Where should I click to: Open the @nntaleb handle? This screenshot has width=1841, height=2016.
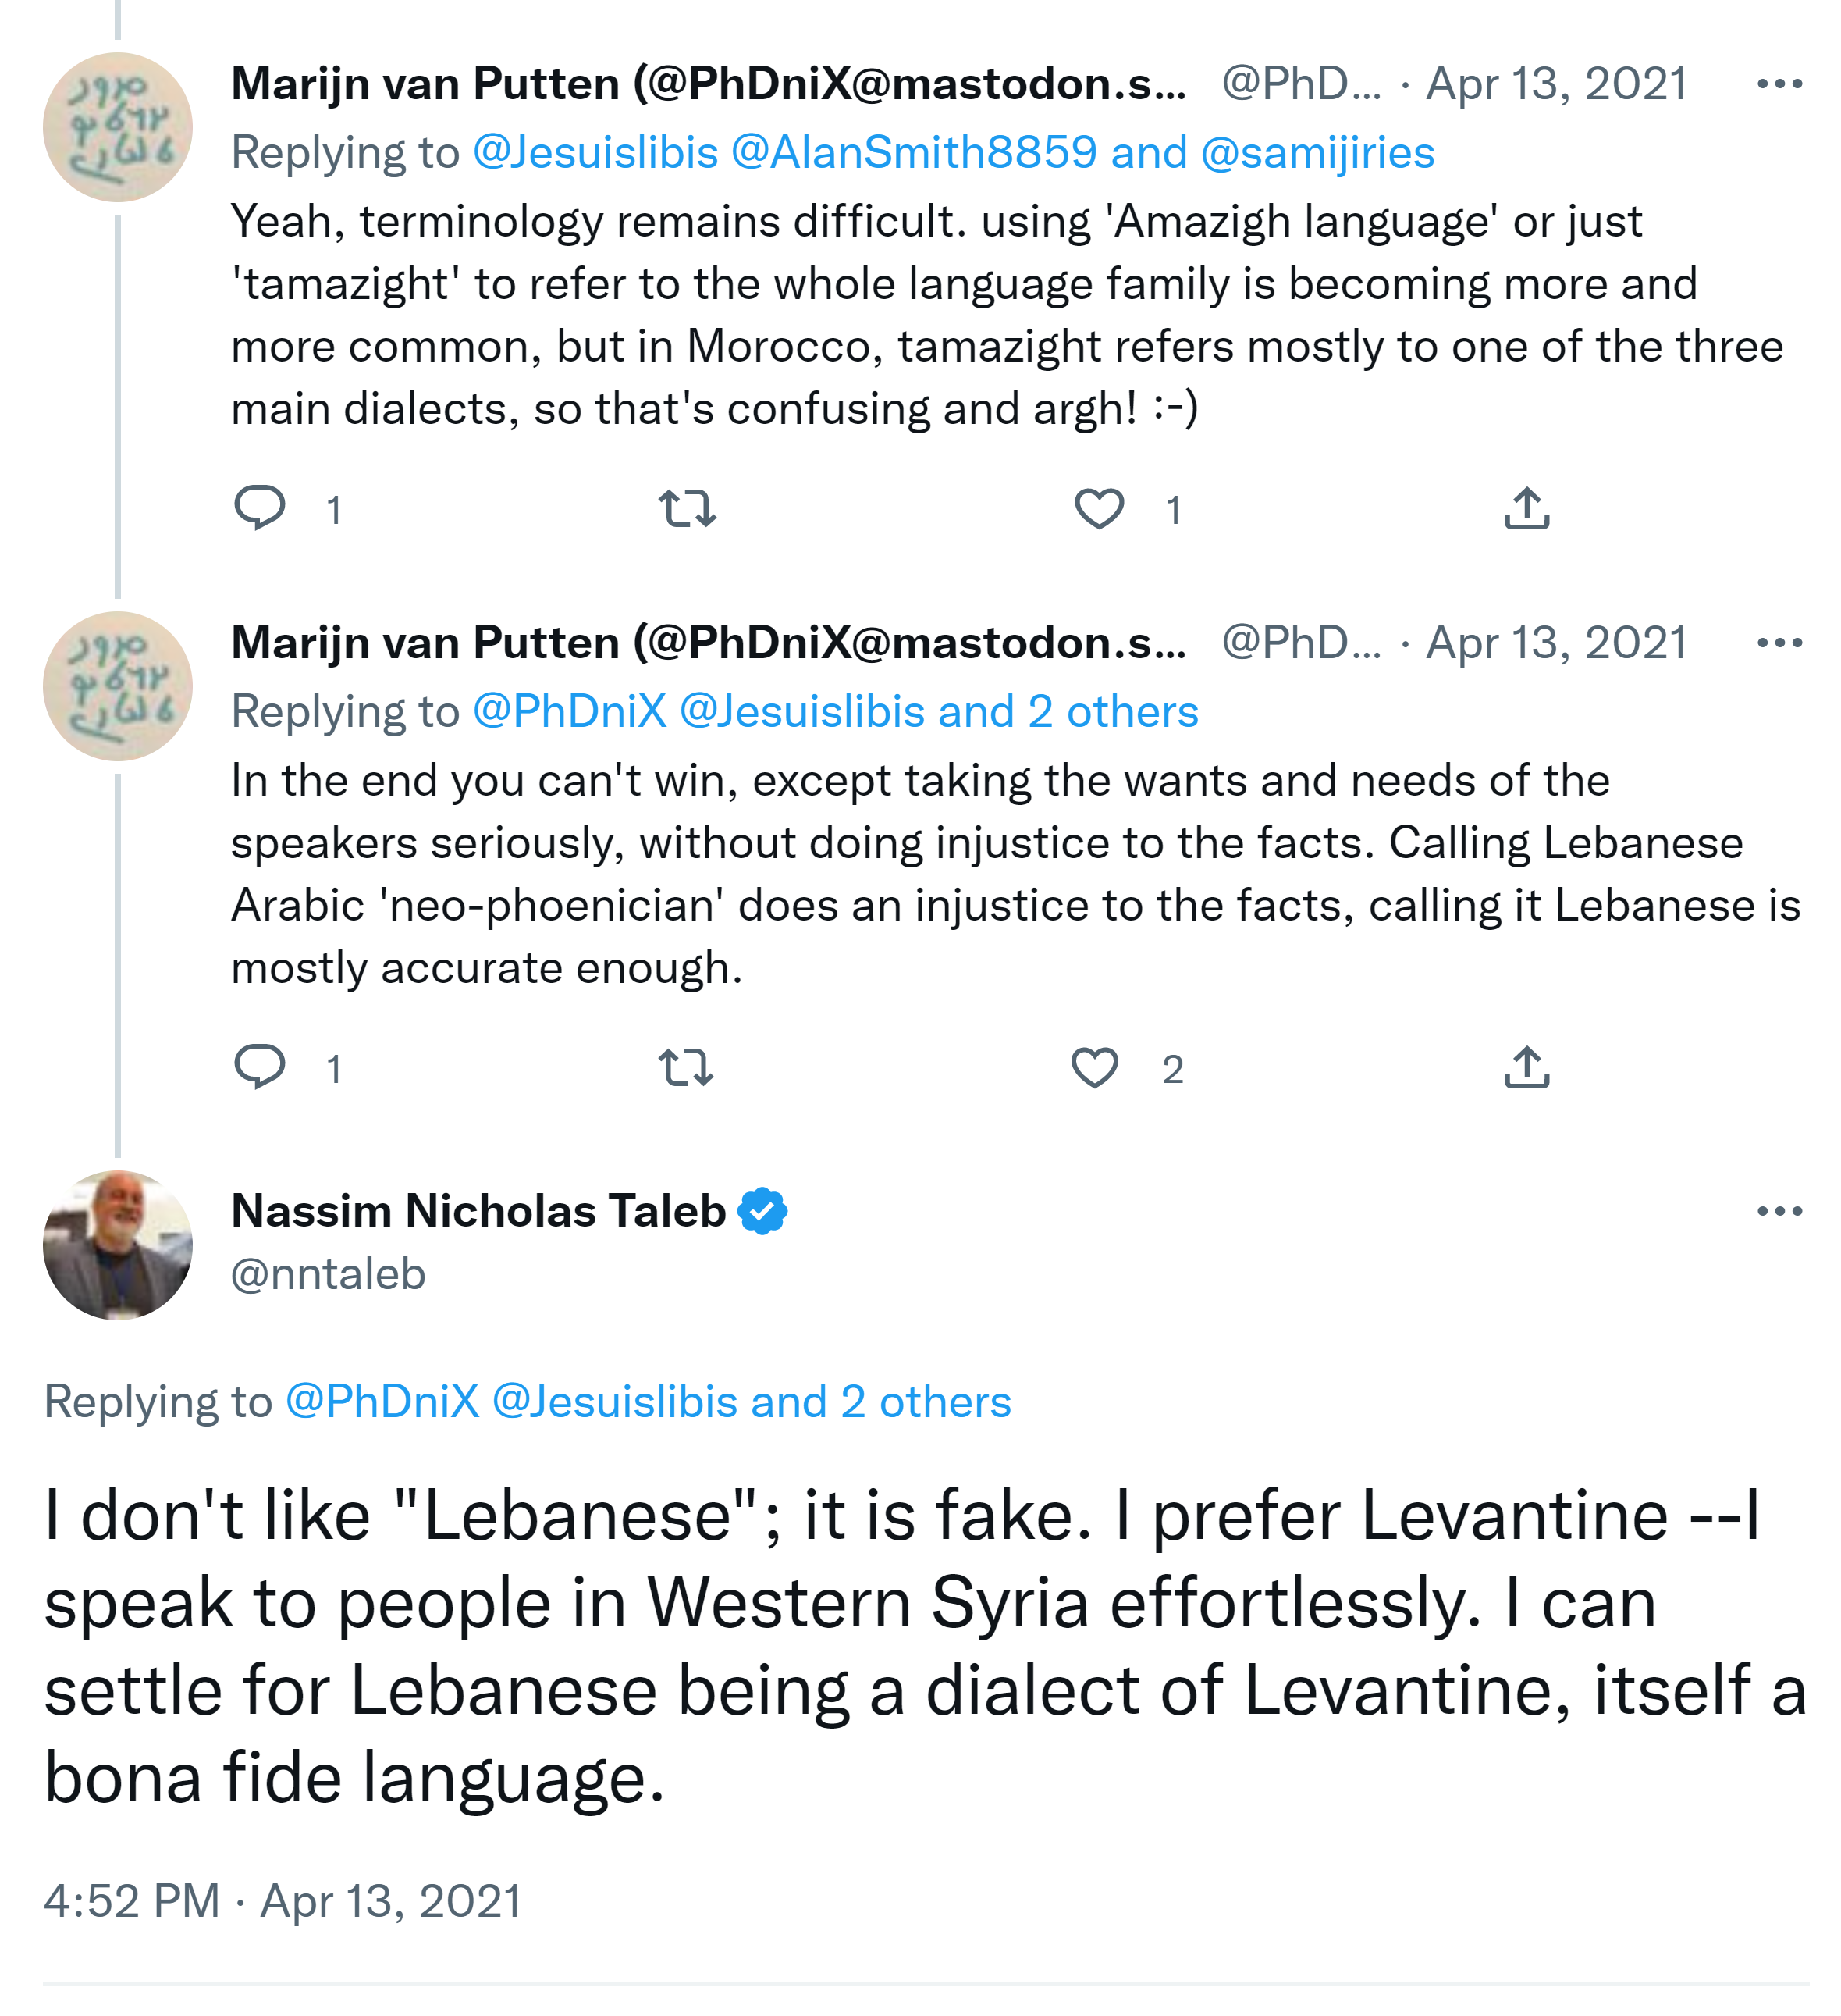coord(328,1274)
